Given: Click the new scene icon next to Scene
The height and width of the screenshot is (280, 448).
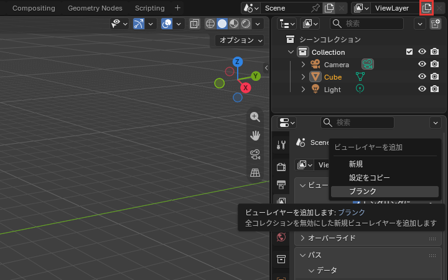Looking at the screenshot, I should [x=329, y=8].
